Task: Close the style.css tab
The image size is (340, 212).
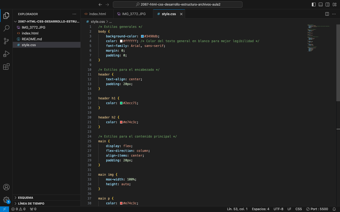Action: point(181,14)
